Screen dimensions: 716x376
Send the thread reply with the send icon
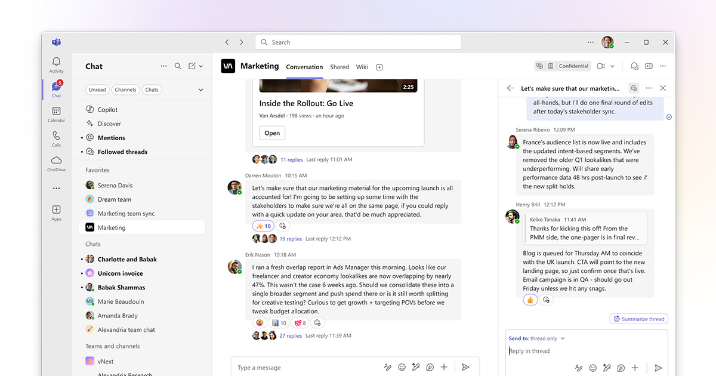[x=658, y=369]
